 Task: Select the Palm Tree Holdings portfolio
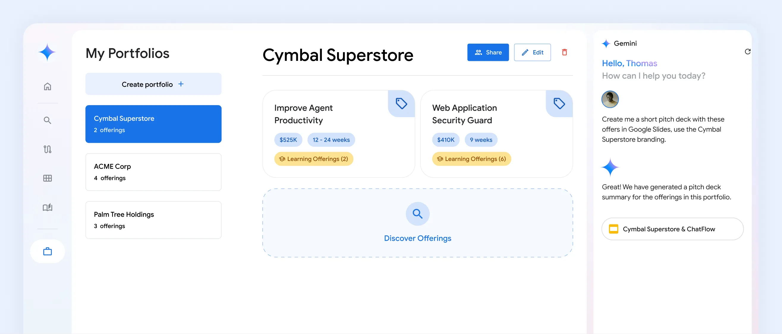click(x=153, y=220)
